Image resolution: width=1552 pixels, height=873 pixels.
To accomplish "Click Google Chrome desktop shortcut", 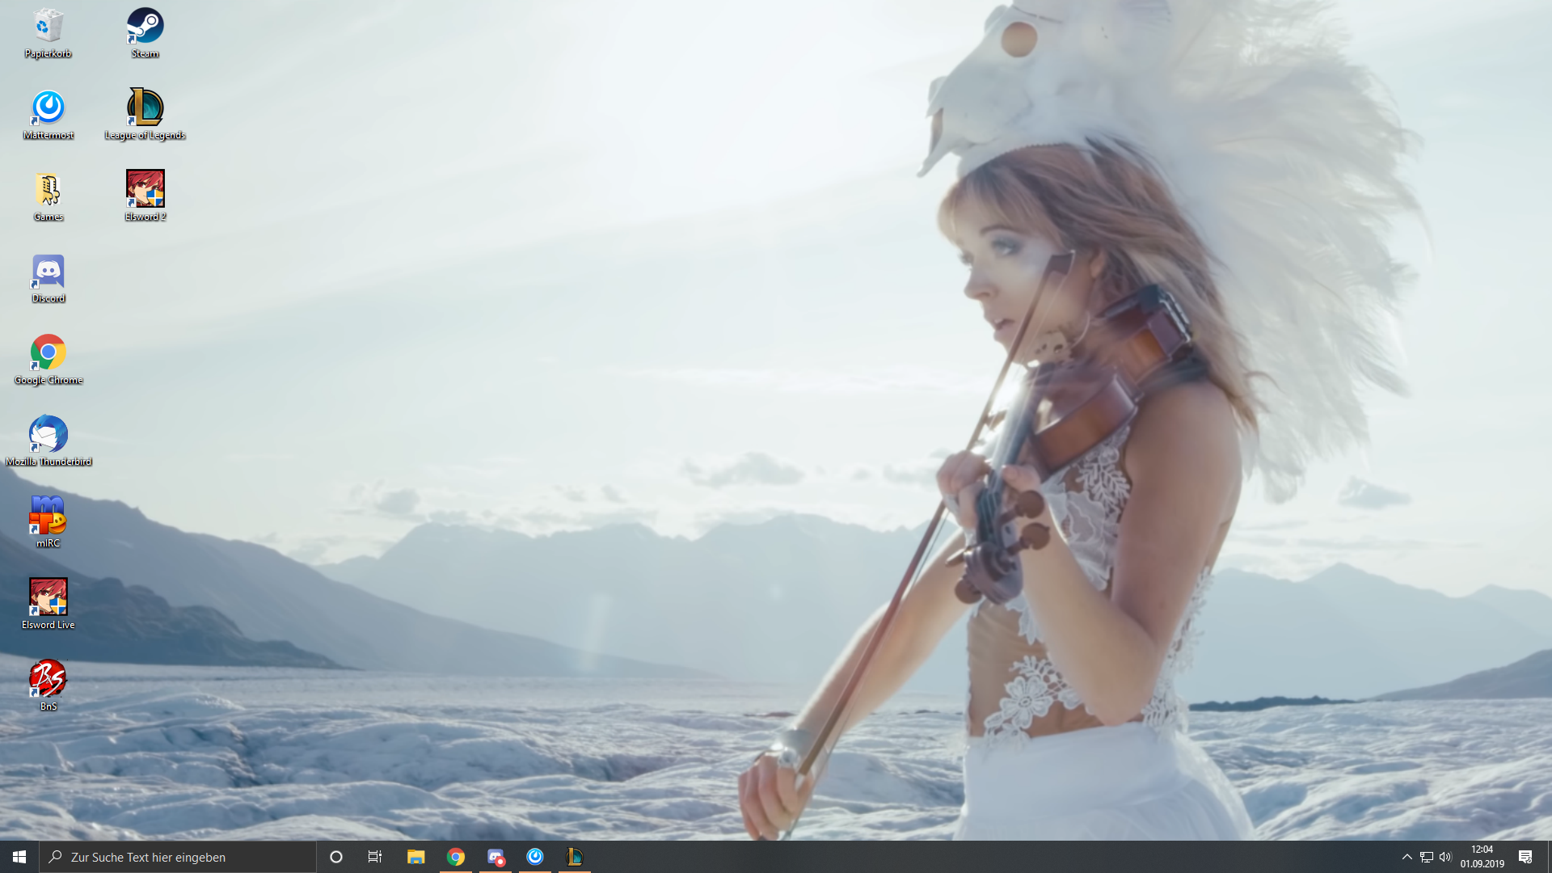I will pyautogui.click(x=48, y=354).
